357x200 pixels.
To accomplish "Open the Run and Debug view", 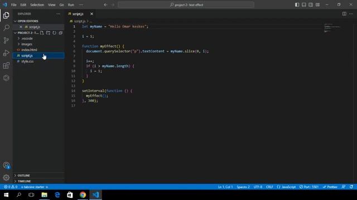I will click(x=6, y=53).
